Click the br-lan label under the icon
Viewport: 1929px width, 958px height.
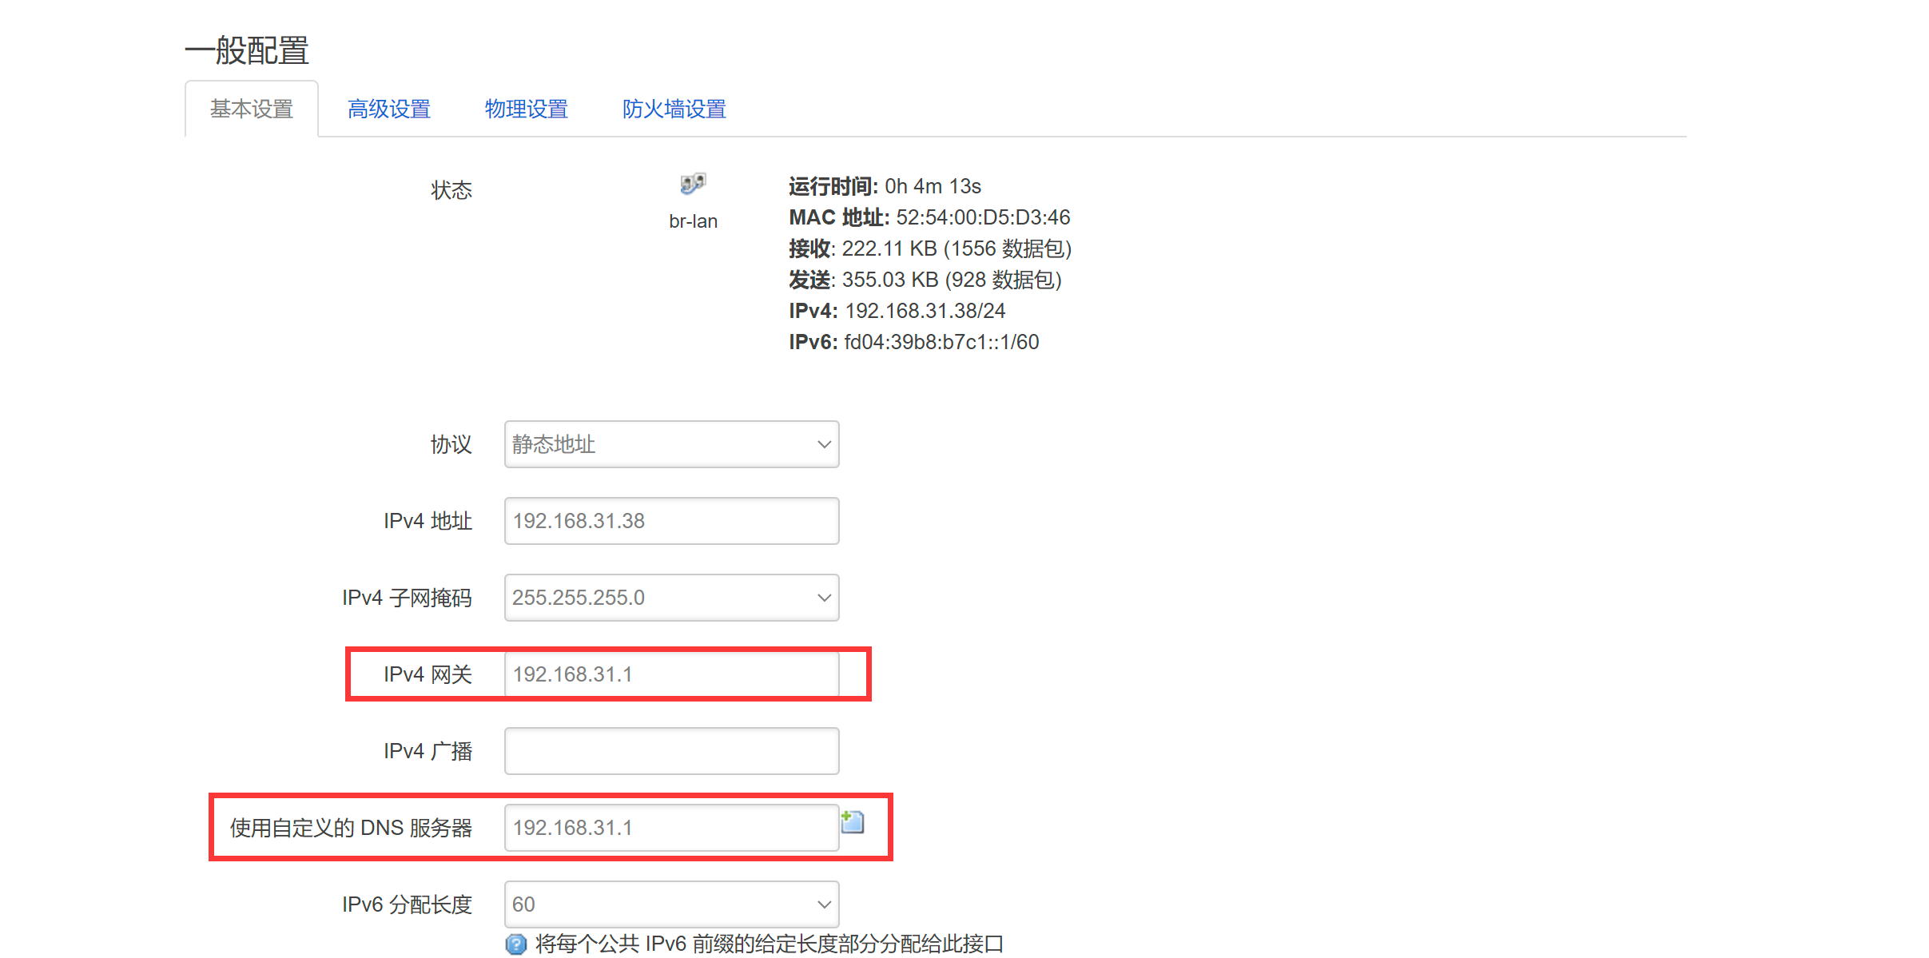coord(693,221)
